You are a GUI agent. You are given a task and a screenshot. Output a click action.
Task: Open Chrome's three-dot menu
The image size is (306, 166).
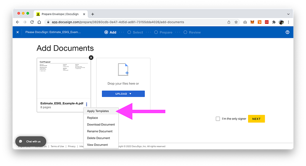(288, 22)
